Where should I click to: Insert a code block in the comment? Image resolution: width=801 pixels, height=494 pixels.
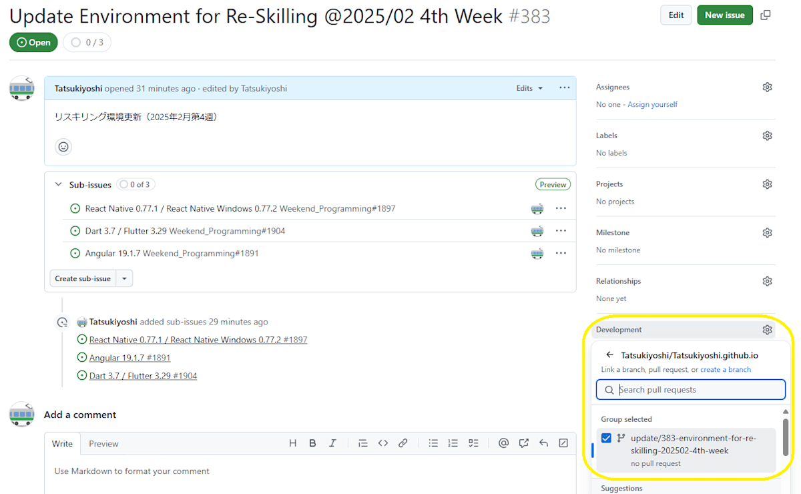(382, 443)
